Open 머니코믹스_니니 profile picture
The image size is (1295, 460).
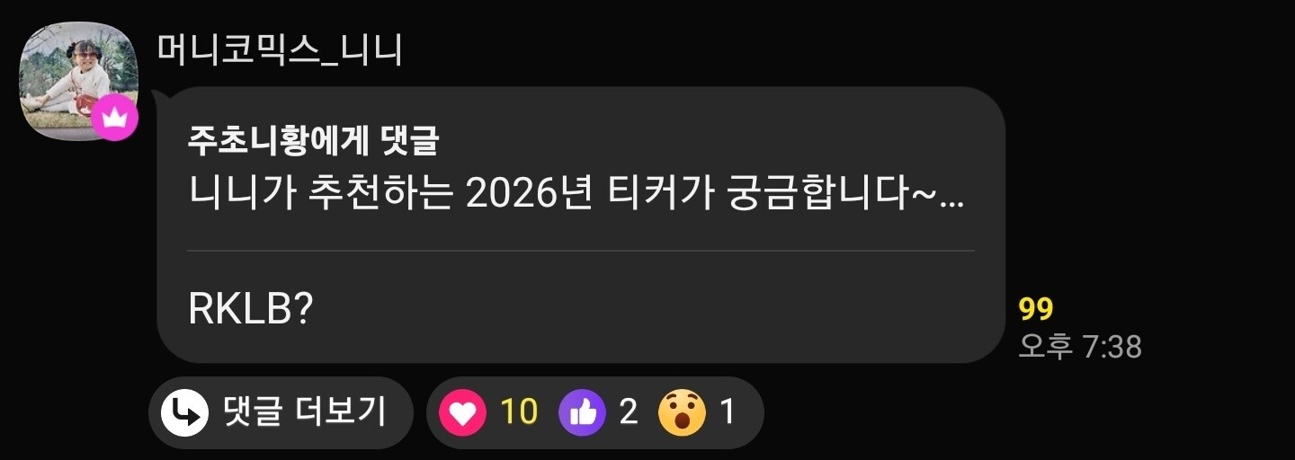[77, 79]
